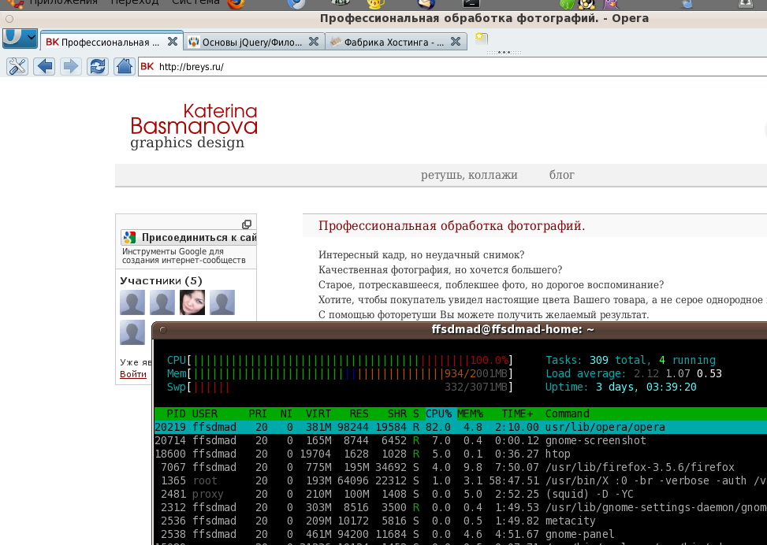Close the Профессиональная tab
767x545 pixels.
(x=173, y=42)
